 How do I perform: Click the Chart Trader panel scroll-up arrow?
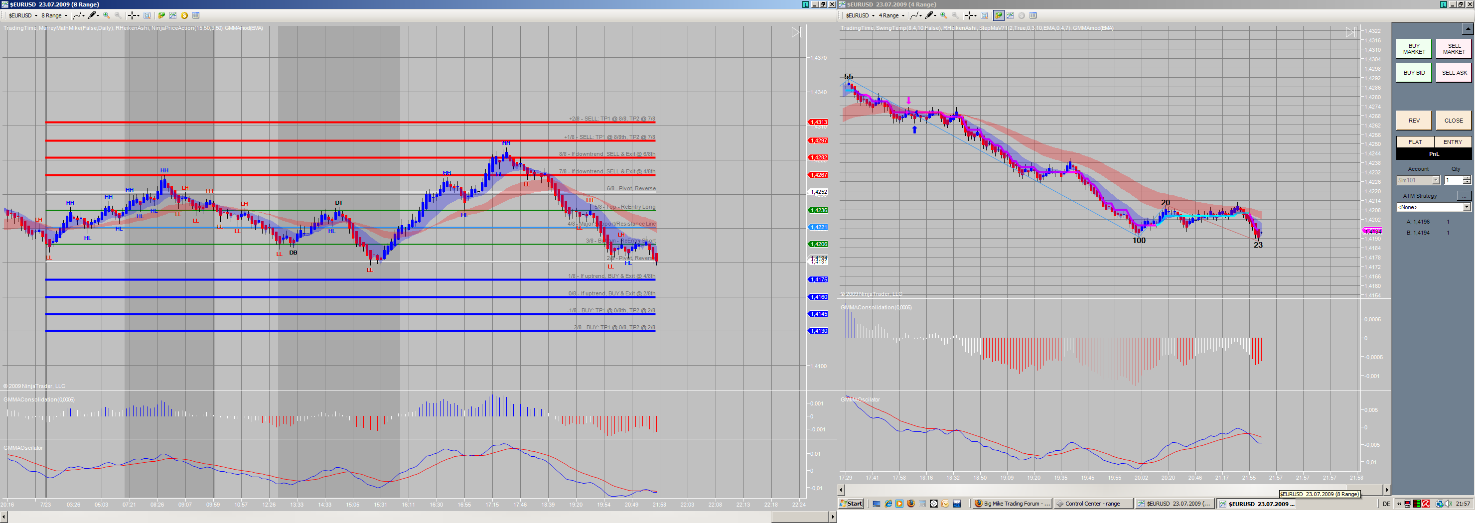[1467, 28]
